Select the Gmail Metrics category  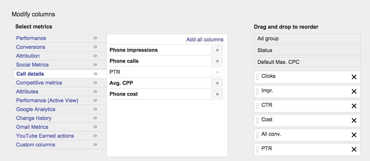click(x=32, y=127)
